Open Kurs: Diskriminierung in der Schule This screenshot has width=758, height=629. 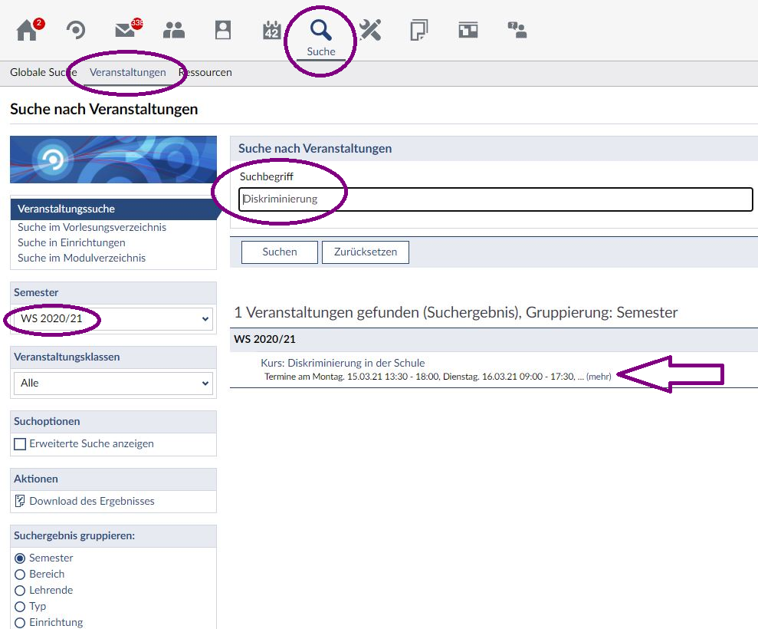pyautogui.click(x=343, y=363)
